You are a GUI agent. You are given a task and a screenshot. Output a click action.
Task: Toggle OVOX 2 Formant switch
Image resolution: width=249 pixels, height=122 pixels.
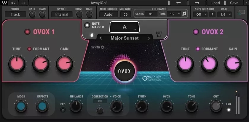[x=198, y=49]
